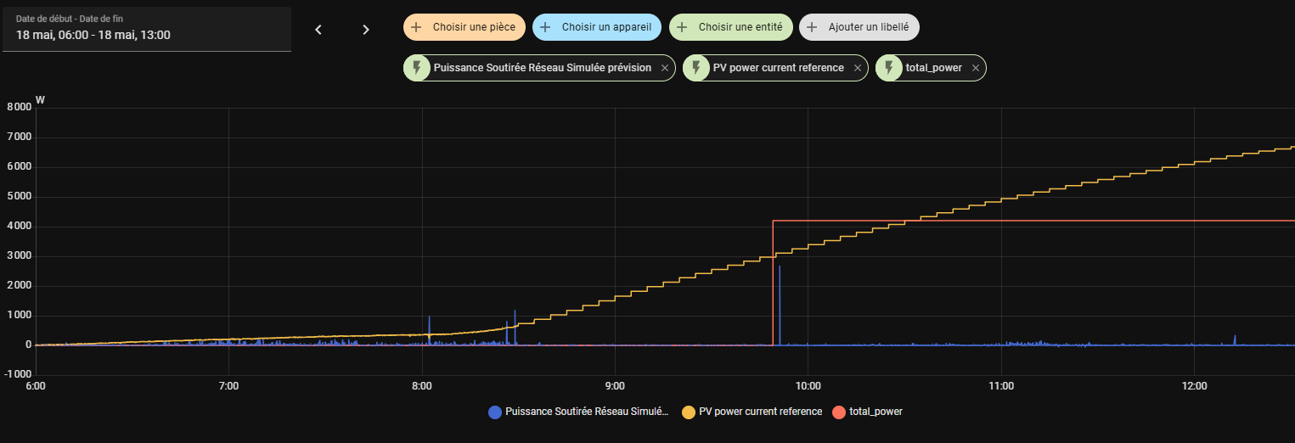The image size is (1295, 443).
Task: Click plus icon on Choisir une pièce
Action: (416, 27)
